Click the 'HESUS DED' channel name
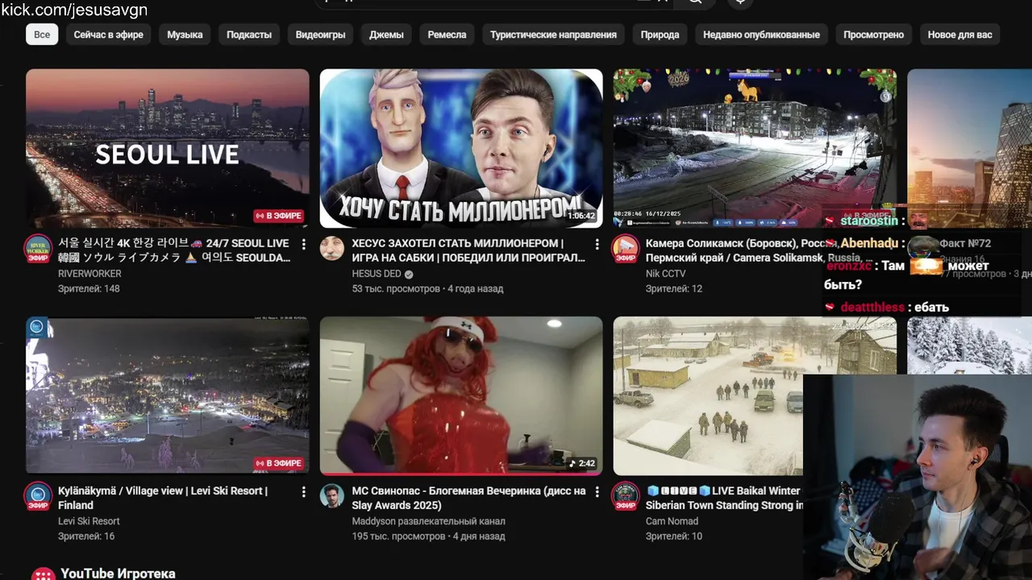Viewport: 1032px width, 580px height. tap(377, 274)
